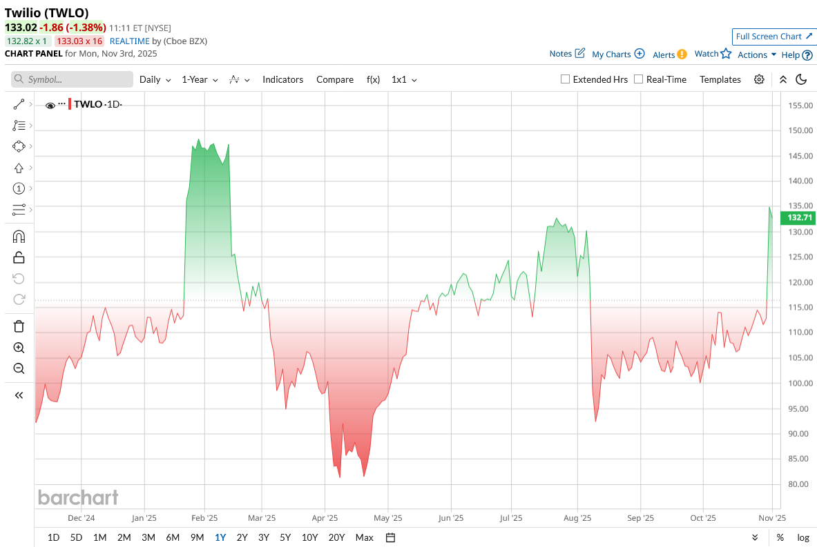
Task: Select the Max range
Action: click(364, 537)
